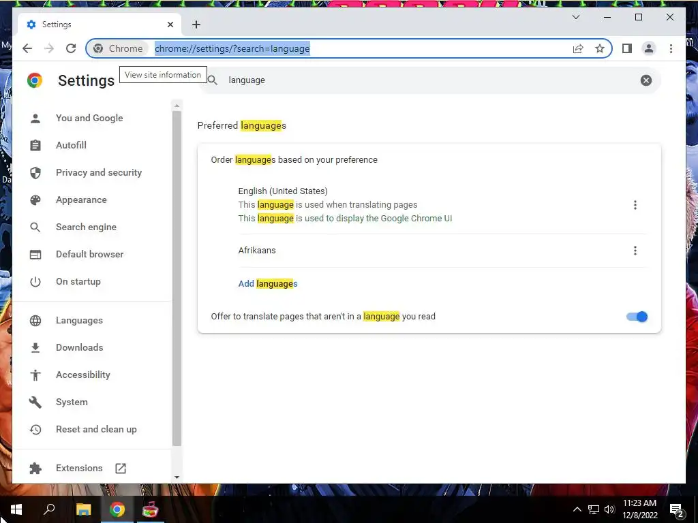Open the network tray icon
The height and width of the screenshot is (523, 698).
pyautogui.click(x=594, y=509)
